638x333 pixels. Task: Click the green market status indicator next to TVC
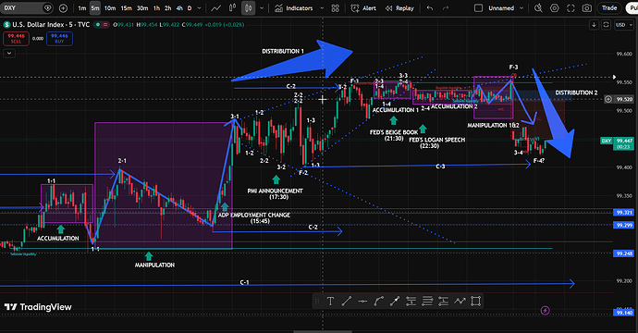(97, 25)
